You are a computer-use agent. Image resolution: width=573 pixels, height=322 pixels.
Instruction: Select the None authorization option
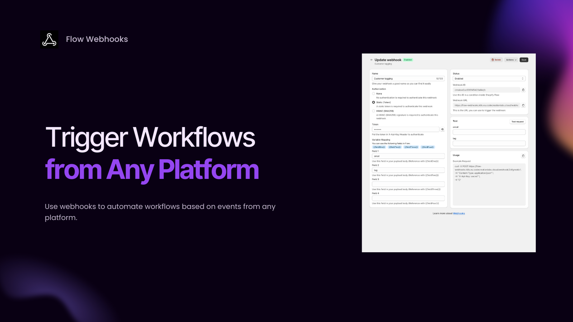(374, 94)
